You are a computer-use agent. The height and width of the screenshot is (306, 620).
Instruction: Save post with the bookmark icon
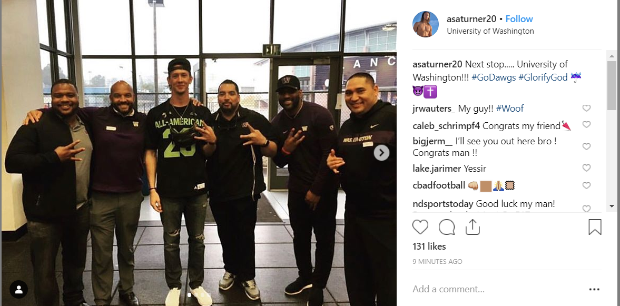pos(595,228)
